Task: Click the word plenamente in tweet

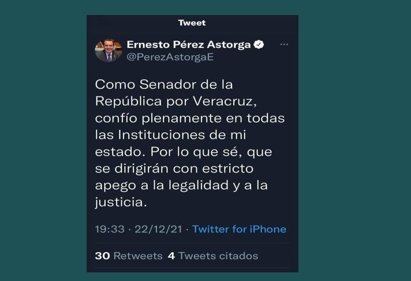Action: coord(182,118)
